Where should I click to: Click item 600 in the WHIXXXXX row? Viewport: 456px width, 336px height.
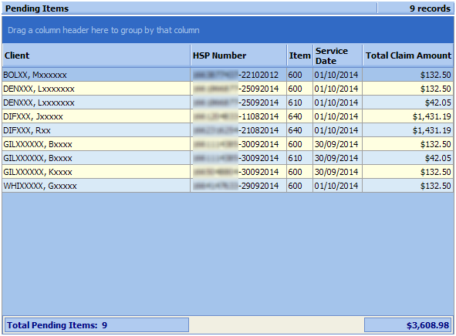pos(300,186)
